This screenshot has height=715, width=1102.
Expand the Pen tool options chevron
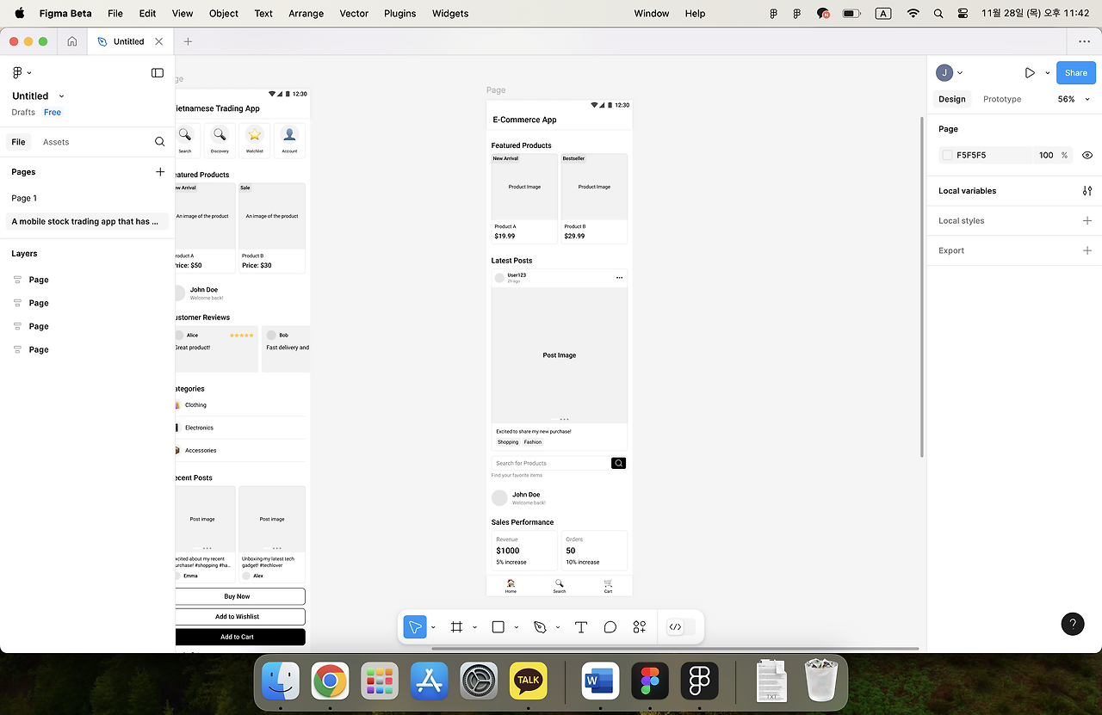(x=558, y=627)
